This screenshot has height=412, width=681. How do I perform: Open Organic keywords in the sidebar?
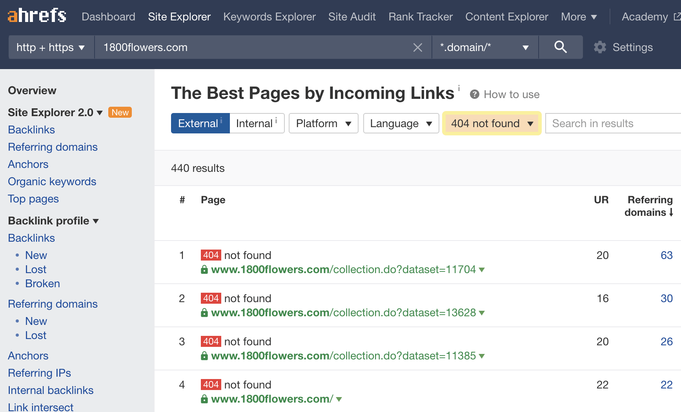[x=52, y=182]
